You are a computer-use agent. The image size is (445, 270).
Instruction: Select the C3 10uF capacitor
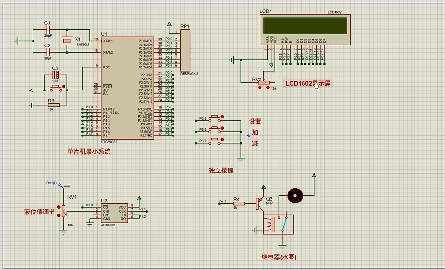tap(55, 75)
